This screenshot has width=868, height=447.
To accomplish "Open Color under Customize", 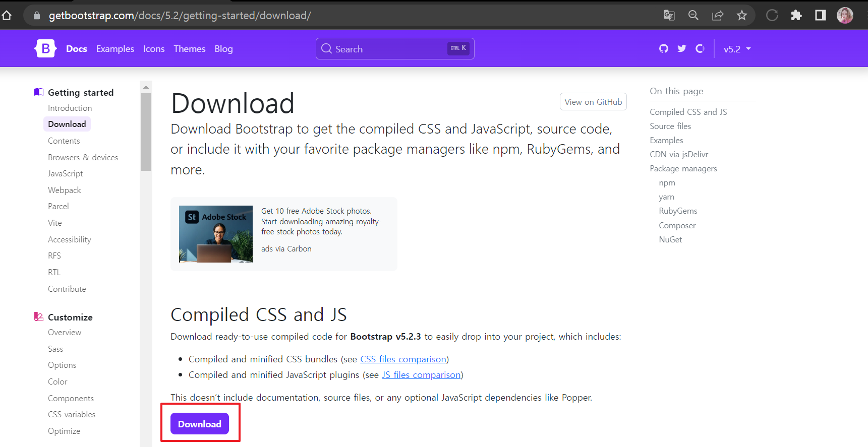I will (x=57, y=381).
